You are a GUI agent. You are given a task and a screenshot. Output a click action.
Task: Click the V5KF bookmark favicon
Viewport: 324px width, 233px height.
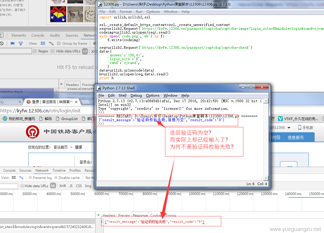(x=280, y=119)
